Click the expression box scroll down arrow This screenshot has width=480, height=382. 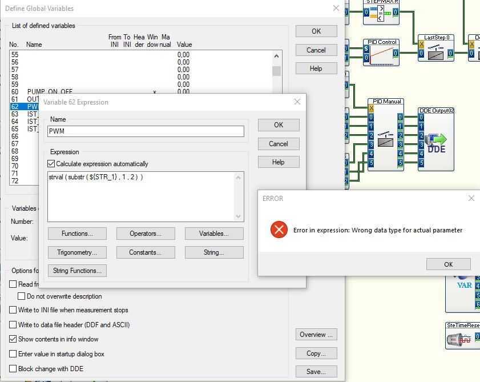tap(238, 216)
